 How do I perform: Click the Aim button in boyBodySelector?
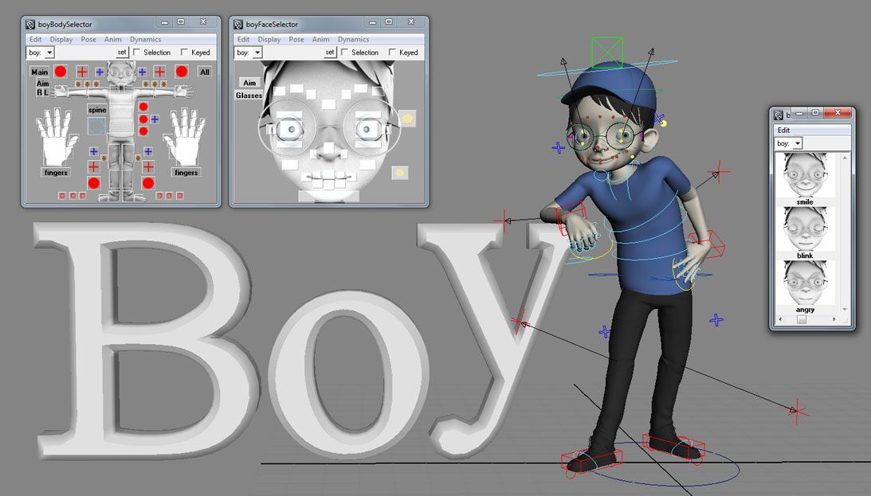click(43, 84)
